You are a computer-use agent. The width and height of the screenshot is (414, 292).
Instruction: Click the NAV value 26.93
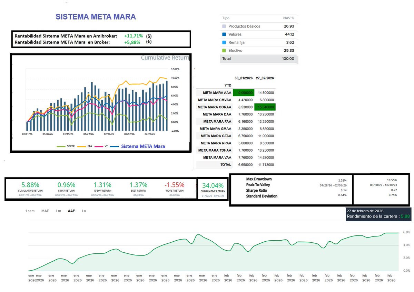(289, 26)
